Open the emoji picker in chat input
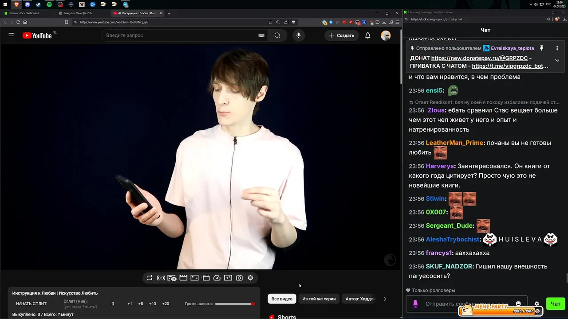The width and height of the screenshot is (568, 319). tap(518, 303)
